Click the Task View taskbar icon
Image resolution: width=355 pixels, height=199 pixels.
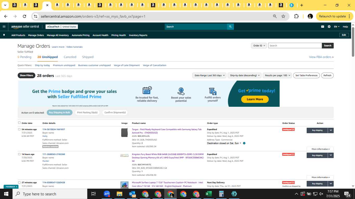click(94, 194)
